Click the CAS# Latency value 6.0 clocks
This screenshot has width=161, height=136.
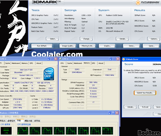click(93, 88)
